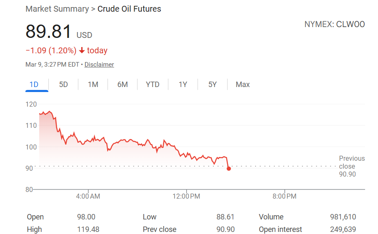Click the 8:00 PM axis label

tap(285, 196)
